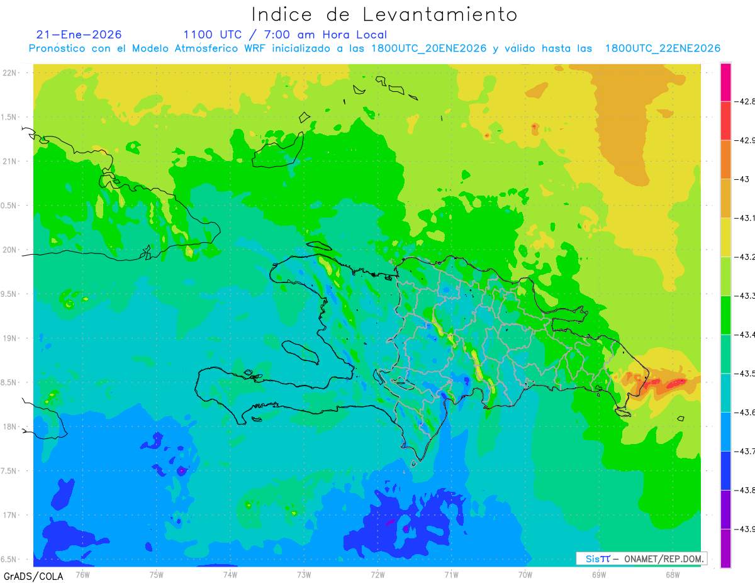The width and height of the screenshot is (755, 583).
Task: Click the '70W' longitude label
Action: 525,574
